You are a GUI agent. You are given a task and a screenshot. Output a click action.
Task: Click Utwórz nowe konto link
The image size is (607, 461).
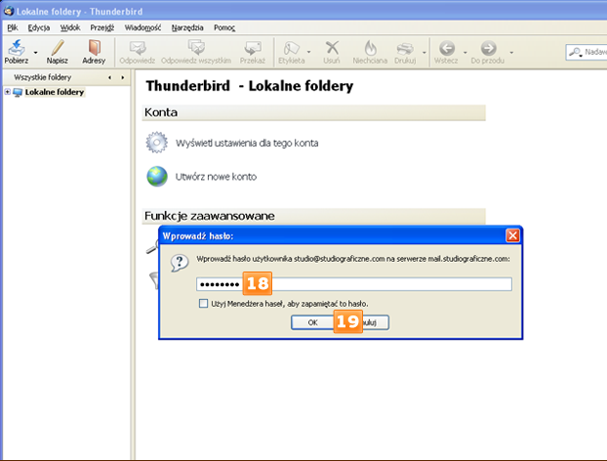[216, 177]
